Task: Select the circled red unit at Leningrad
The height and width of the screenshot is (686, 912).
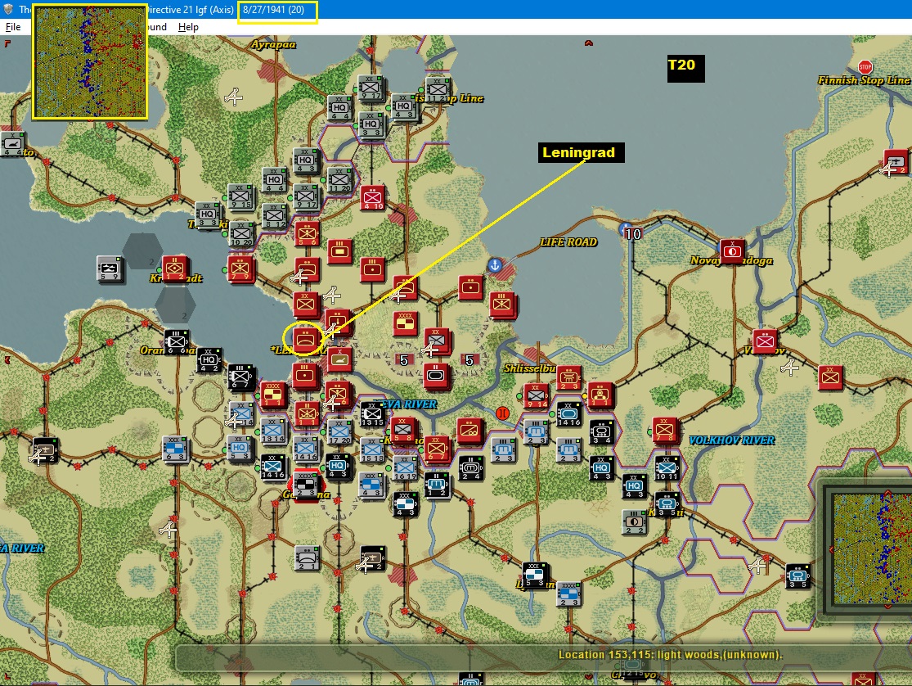Action: click(x=306, y=339)
